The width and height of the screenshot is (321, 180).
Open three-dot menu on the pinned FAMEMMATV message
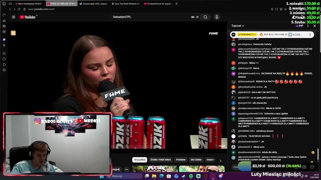pos(310,35)
